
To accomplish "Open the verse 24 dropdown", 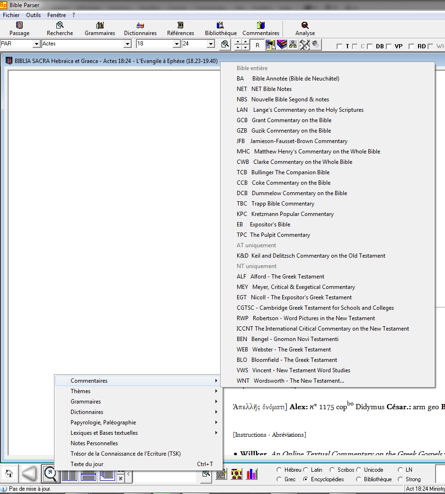I will coord(211,44).
